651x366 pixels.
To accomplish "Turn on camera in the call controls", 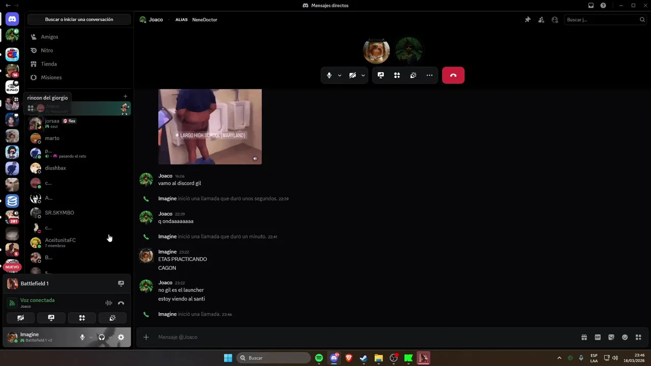I will [352, 75].
